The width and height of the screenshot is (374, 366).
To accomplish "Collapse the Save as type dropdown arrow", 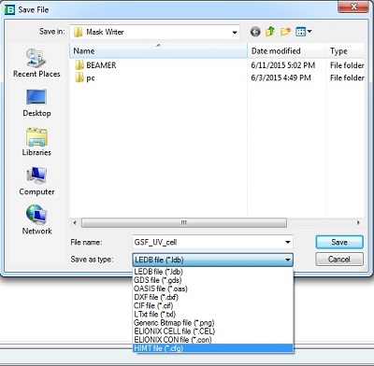I will [288, 260].
